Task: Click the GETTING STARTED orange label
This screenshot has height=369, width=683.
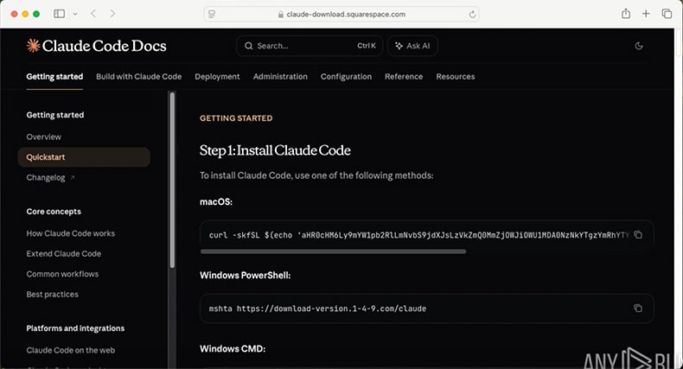Action: click(236, 118)
